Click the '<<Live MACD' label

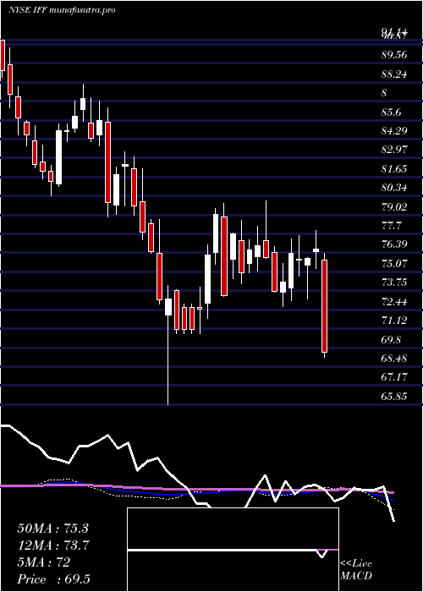(x=356, y=570)
